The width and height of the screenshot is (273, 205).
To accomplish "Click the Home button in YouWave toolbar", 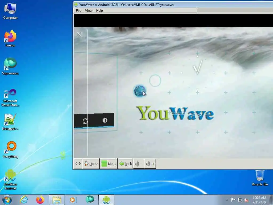I will click(x=91, y=164).
